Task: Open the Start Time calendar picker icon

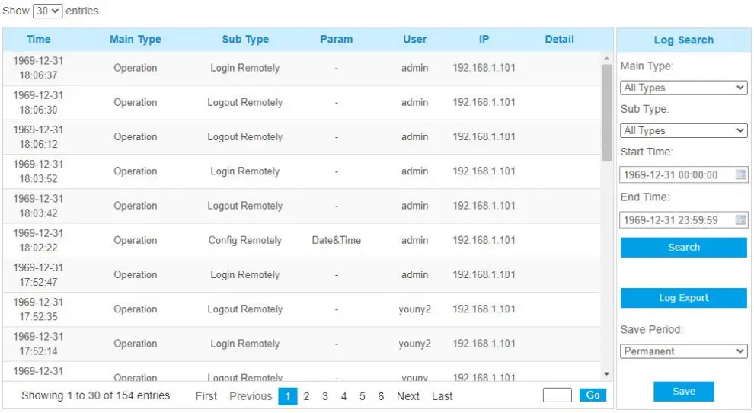Action: (740, 174)
